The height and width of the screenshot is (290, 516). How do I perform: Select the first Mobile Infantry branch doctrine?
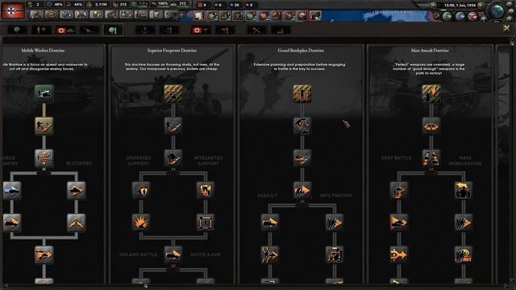(x=12, y=190)
